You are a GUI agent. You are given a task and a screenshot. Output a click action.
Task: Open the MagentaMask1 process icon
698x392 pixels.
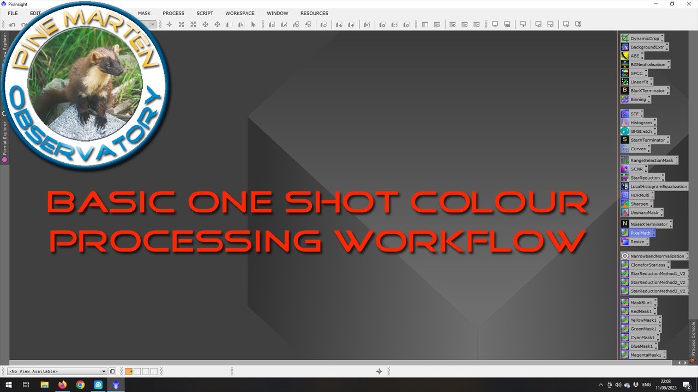point(643,355)
